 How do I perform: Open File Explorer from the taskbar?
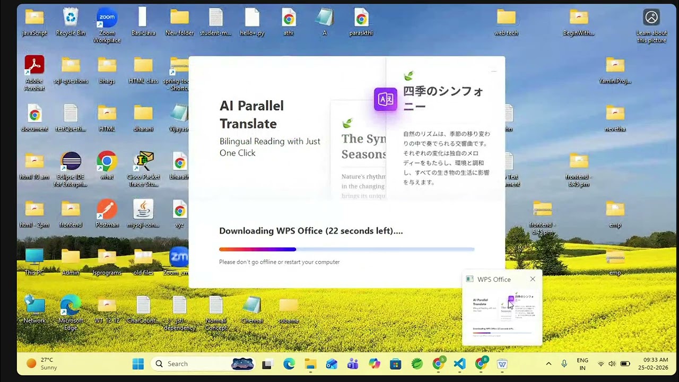(x=310, y=364)
